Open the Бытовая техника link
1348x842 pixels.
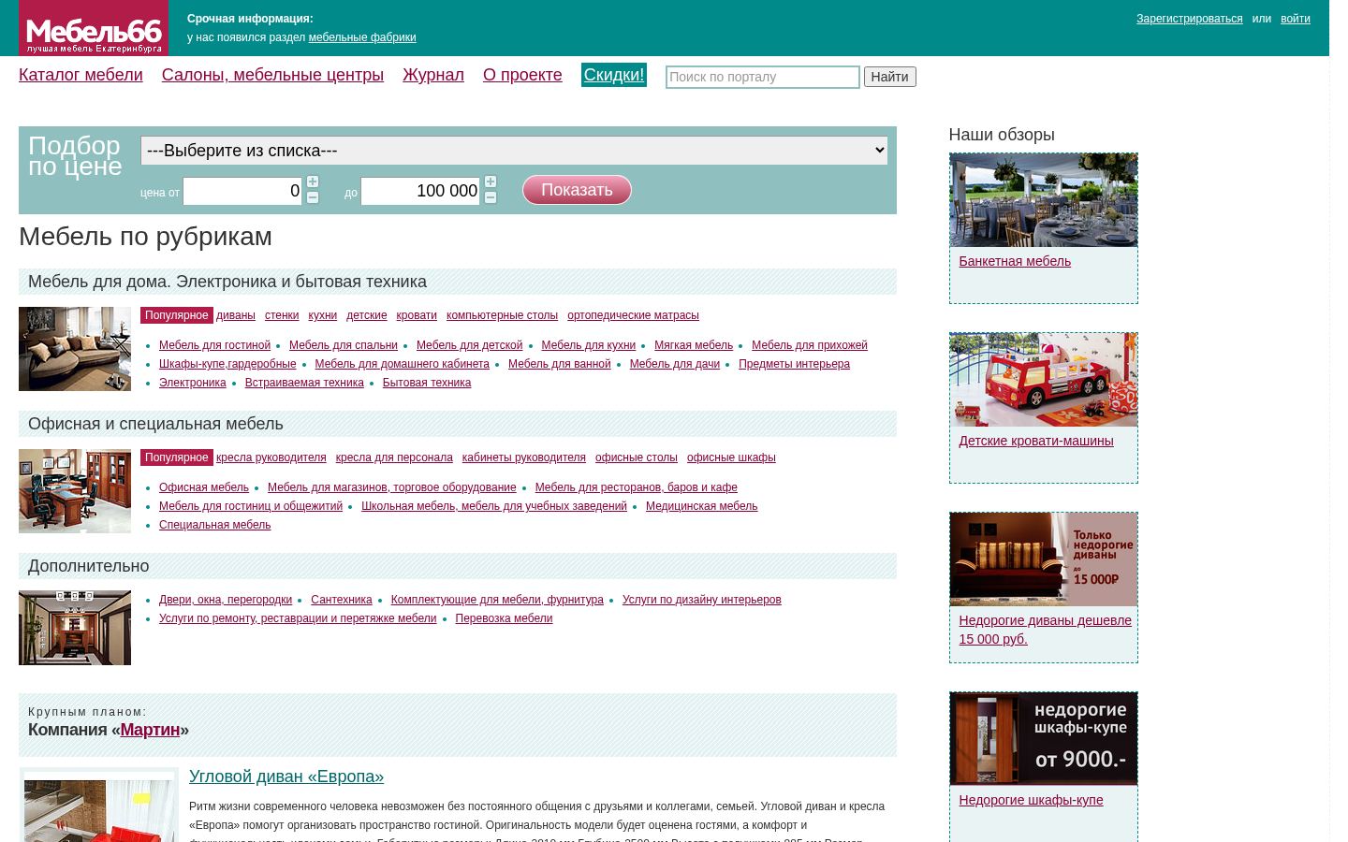click(427, 383)
